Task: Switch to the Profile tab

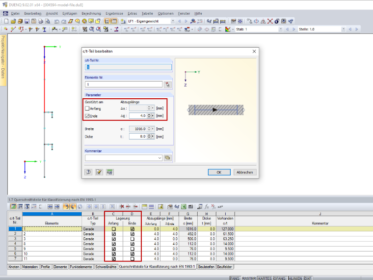Action: 46,267
